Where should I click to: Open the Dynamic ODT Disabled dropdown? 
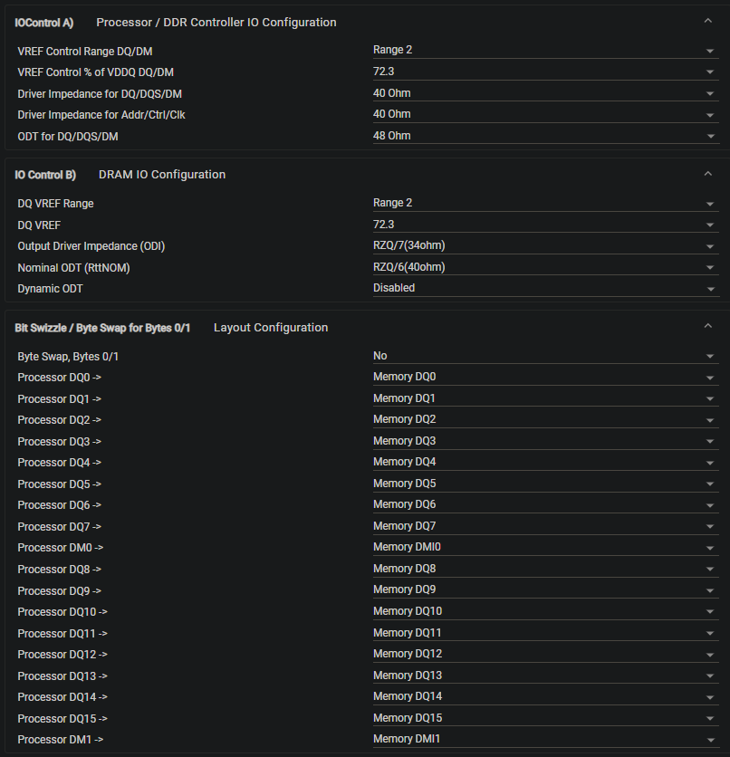(x=545, y=288)
